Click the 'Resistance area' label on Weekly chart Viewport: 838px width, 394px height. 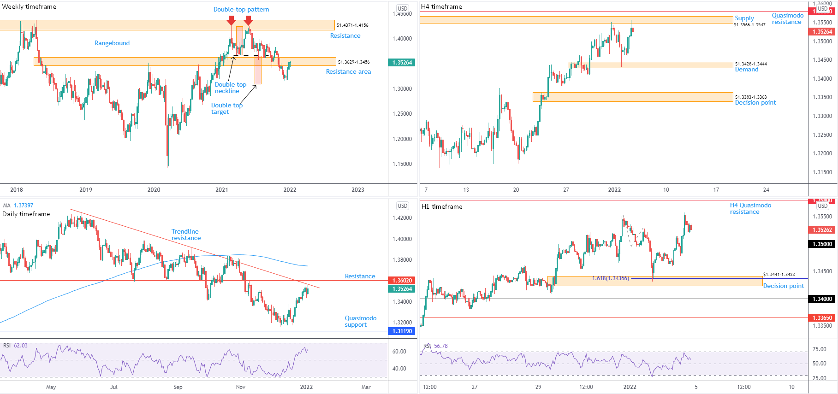click(348, 71)
